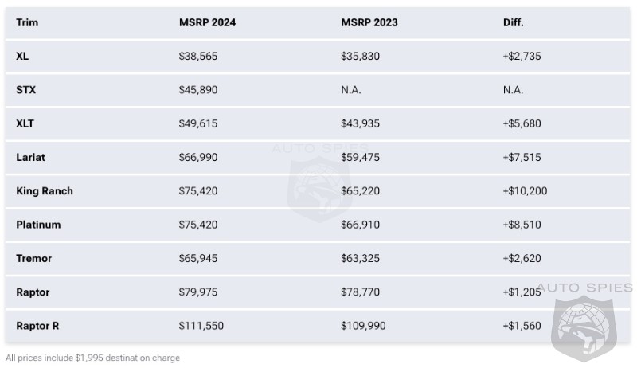Select the MSRP 2024 column header

(x=207, y=22)
